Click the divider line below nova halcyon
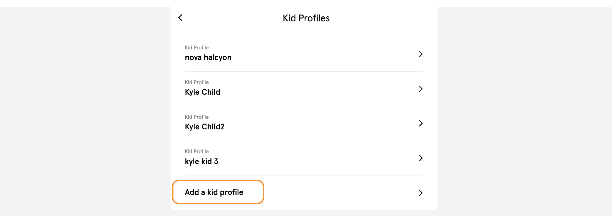 (x=304, y=72)
